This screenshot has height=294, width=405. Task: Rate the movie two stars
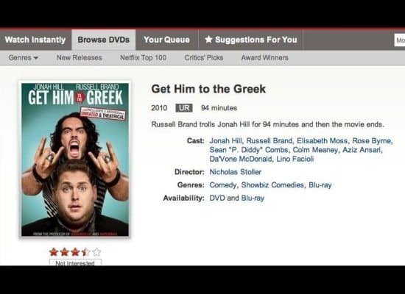pos(64,251)
